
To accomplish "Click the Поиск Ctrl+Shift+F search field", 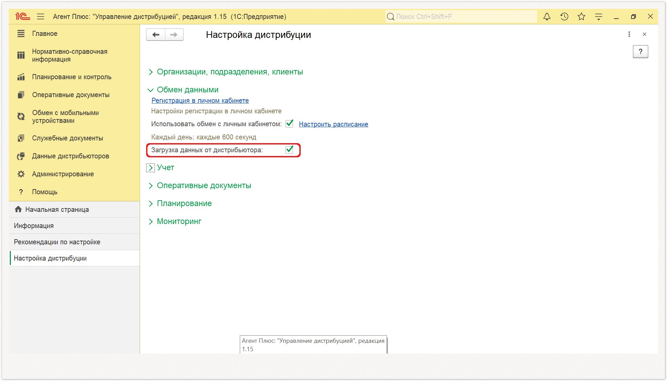I will (461, 17).
